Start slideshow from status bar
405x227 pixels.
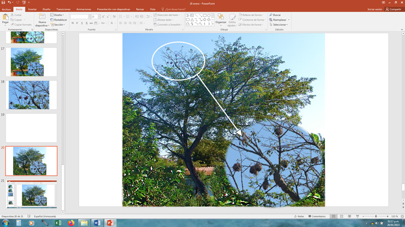pos(357,216)
